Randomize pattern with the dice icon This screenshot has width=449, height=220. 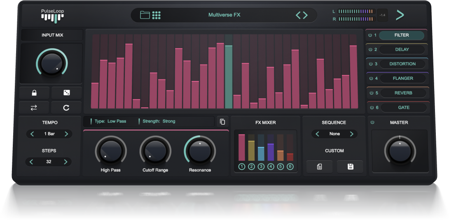point(66,93)
